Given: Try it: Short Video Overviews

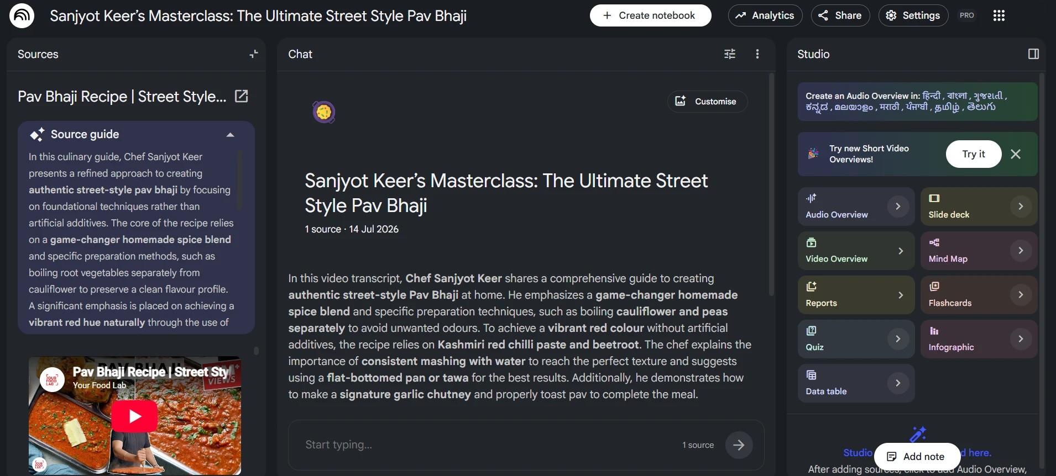Looking at the screenshot, I should tap(974, 154).
